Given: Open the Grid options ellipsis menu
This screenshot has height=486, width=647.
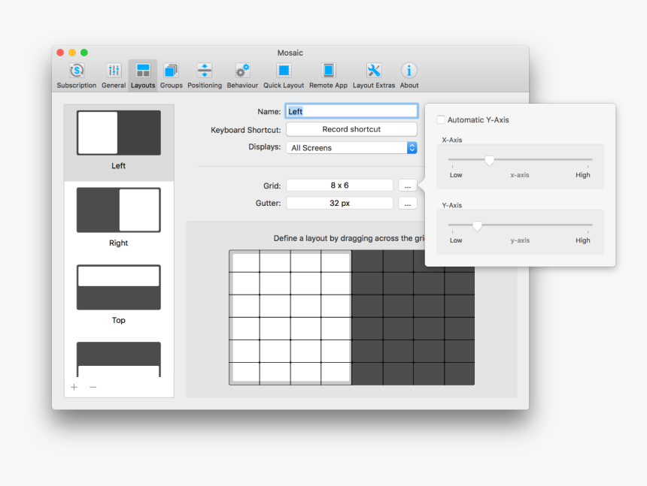Looking at the screenshot, I should coord(407,185).
